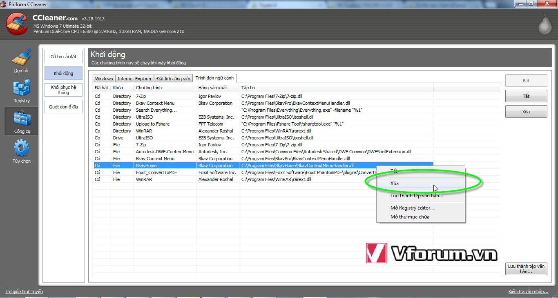Select the Công cụ tools section
This screenshot has width=558, height=298.
point(21,121)
